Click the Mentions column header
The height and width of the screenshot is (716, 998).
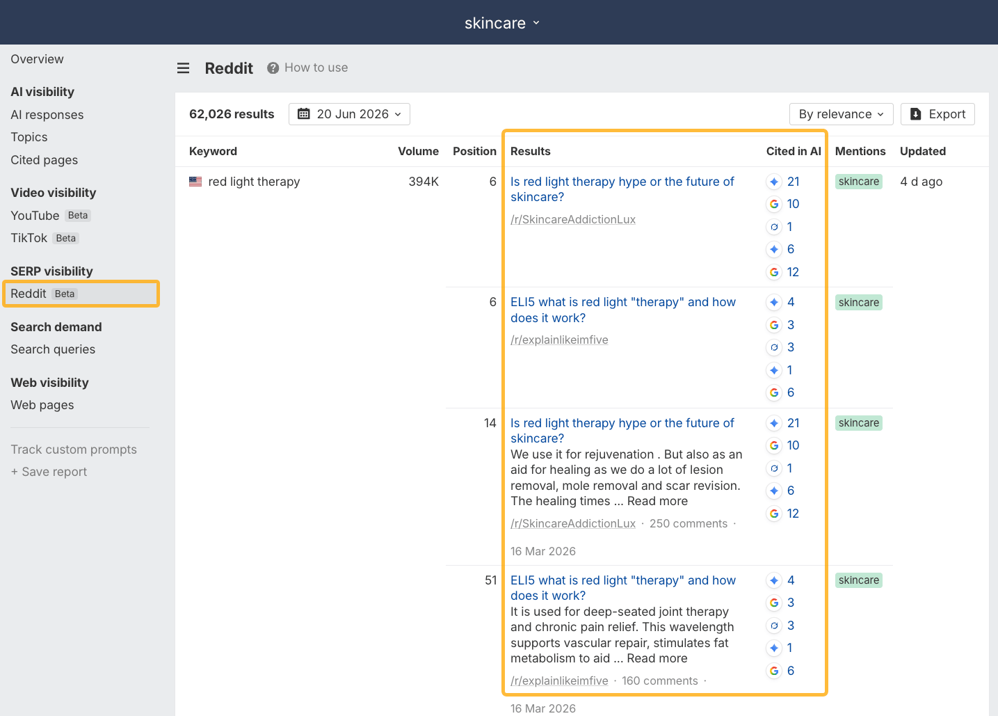pos(860,151)
